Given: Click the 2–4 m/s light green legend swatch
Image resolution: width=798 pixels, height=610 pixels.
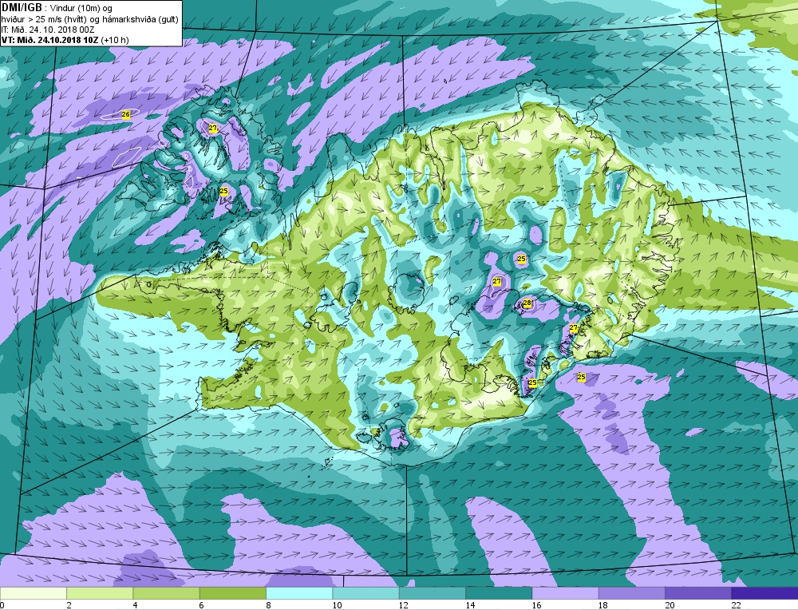Looking at the screenshot, I should point(100,594).
